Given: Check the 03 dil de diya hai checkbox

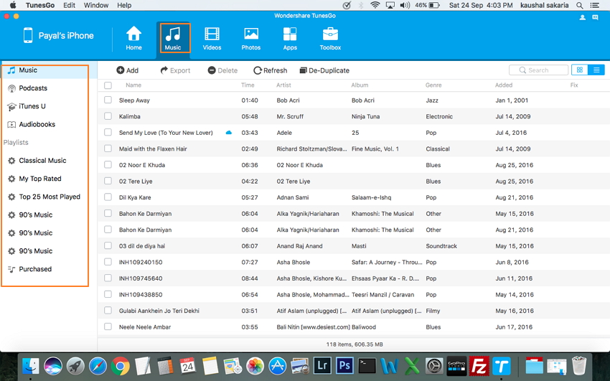Looking at the screenshot, I should pyautogui.click(x=108, y=245).
